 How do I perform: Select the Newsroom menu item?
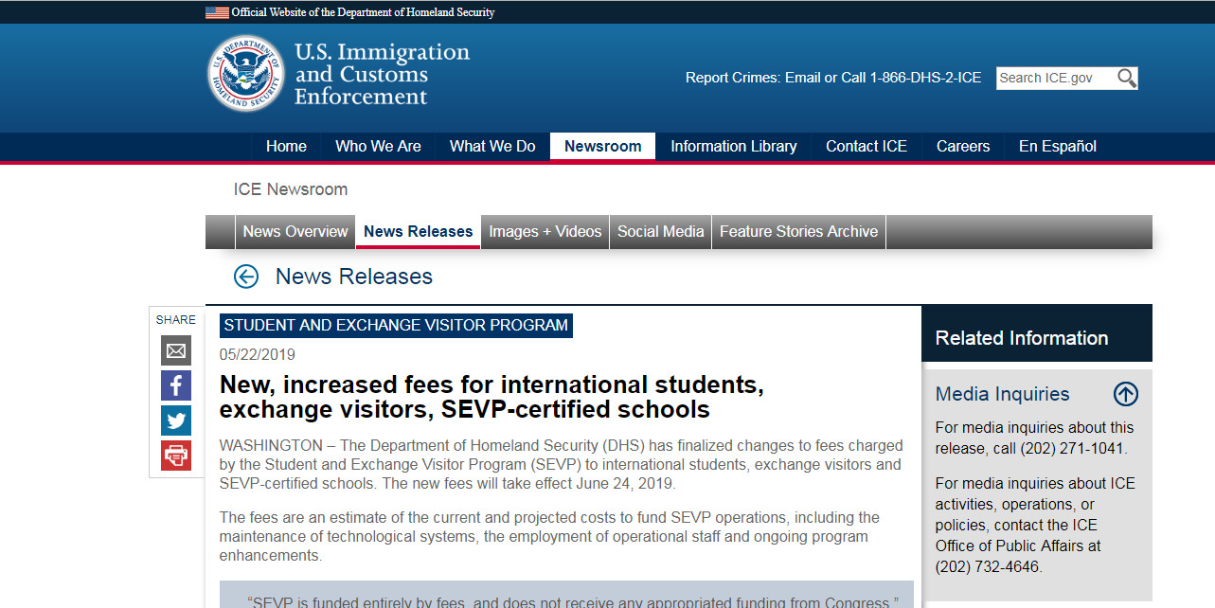[603, 147]
